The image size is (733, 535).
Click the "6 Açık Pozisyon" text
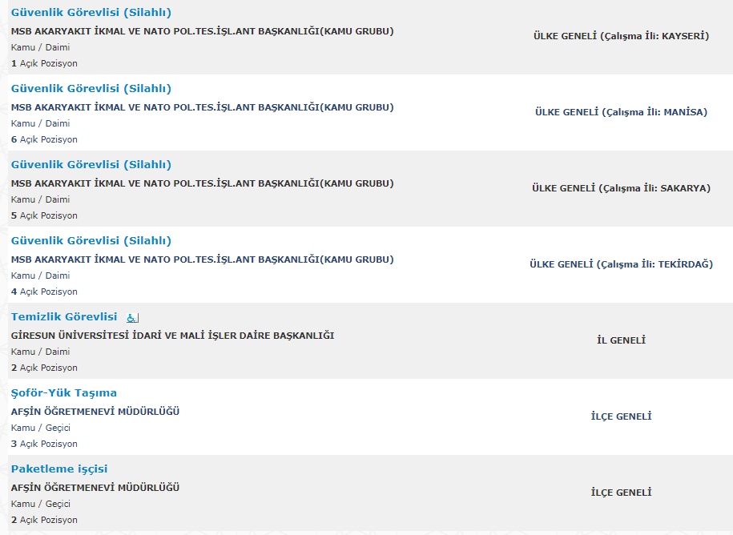[44, 140]
